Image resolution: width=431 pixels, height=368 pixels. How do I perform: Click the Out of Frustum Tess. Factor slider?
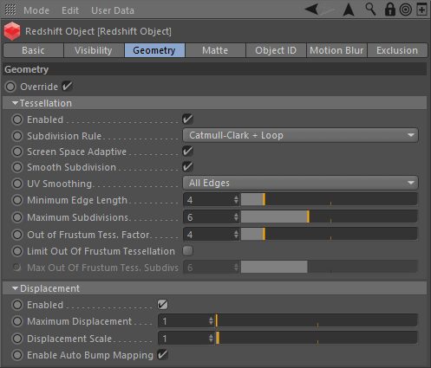click(330, 235)
